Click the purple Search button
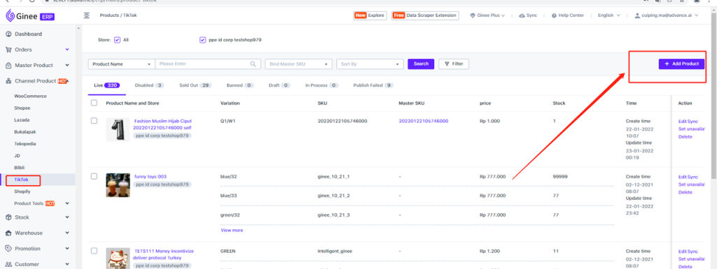 (421, 64)
